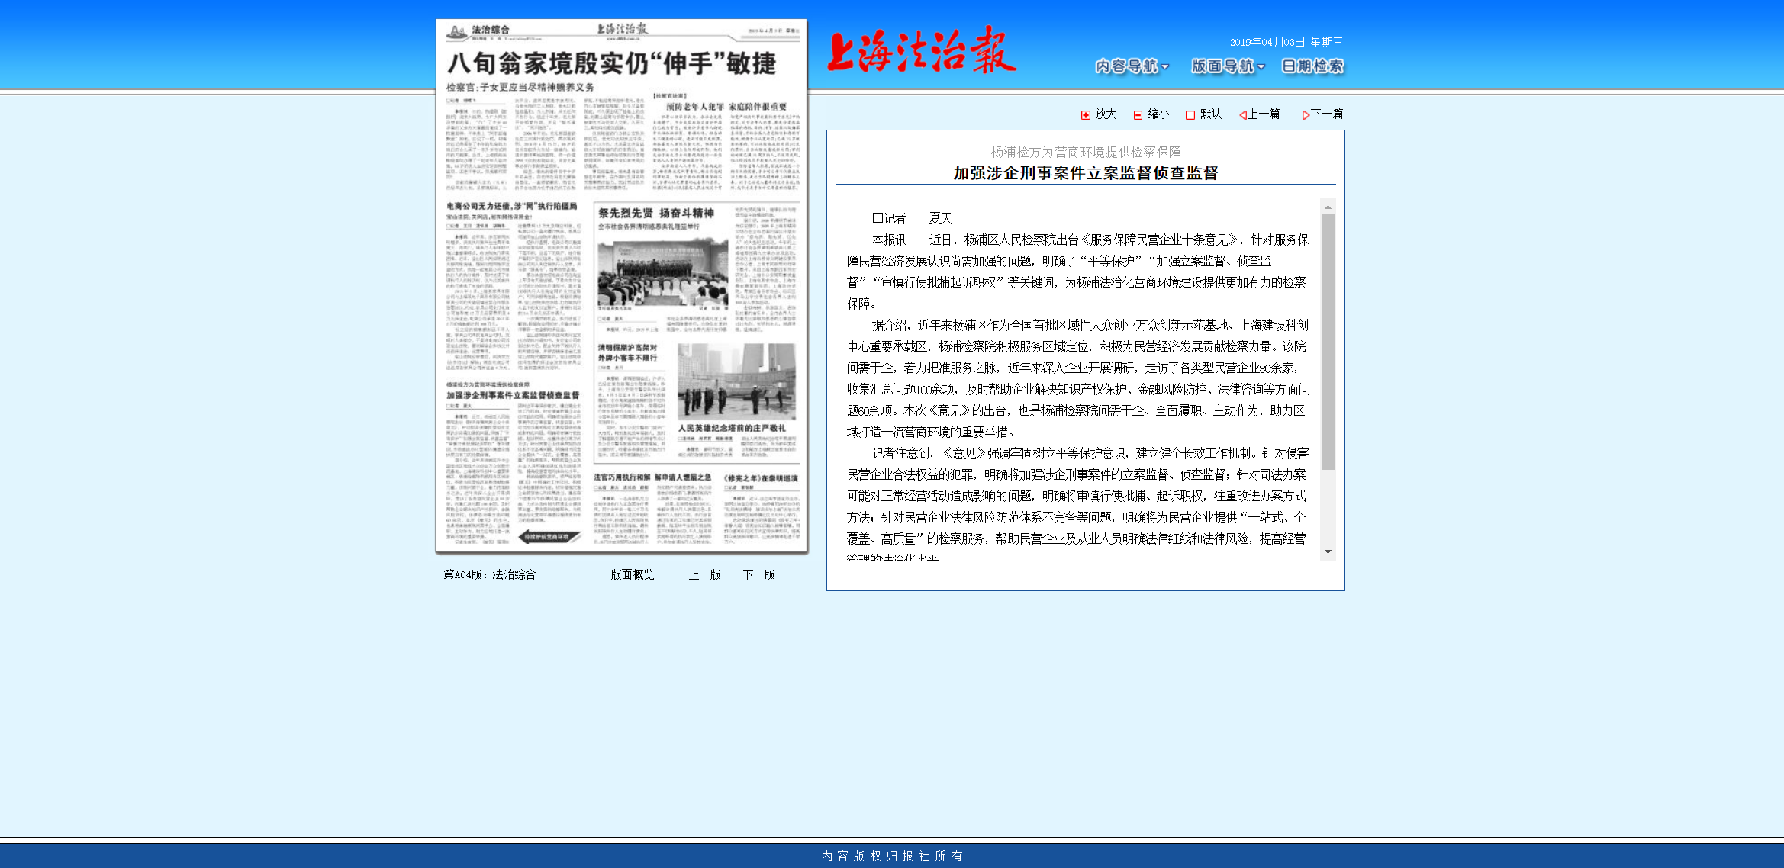Expand the 内容导航 dropdown
This screenshot has width=1784, height=868.
point(1128,66)
